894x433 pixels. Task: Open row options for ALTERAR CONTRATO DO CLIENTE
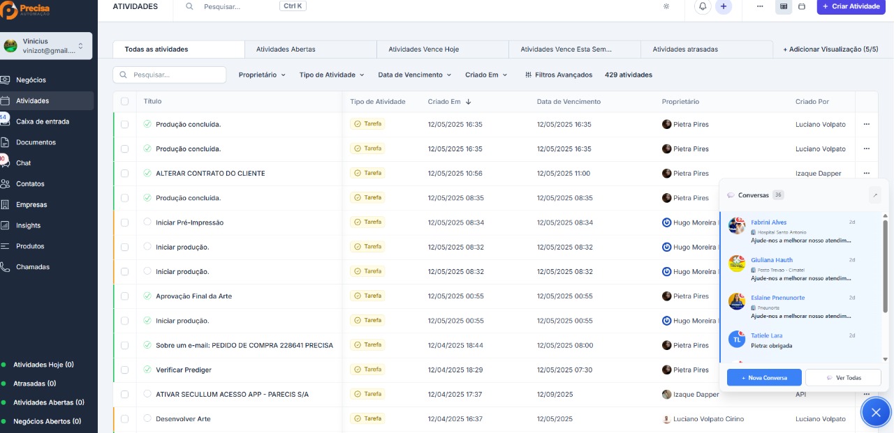click(x=866, y=173)
